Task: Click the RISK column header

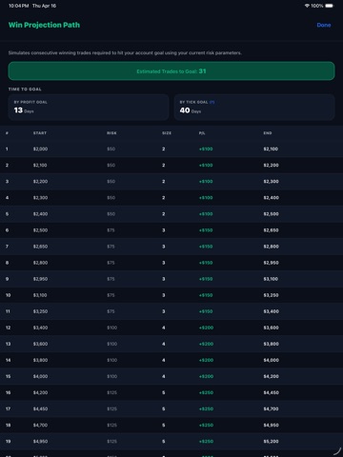Action: [x=111, y=133]
